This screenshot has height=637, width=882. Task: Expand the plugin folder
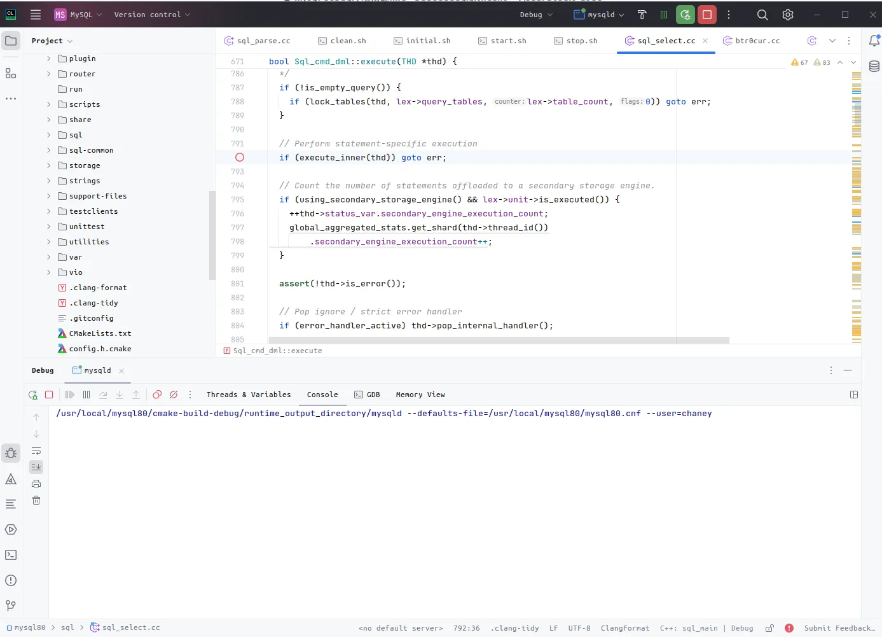[48, 59]
